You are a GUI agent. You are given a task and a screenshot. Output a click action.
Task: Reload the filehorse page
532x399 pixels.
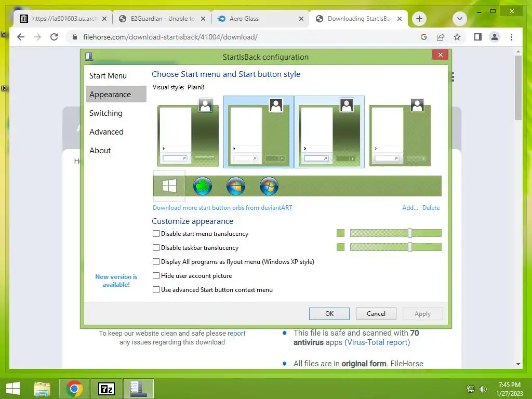[54, 37]
